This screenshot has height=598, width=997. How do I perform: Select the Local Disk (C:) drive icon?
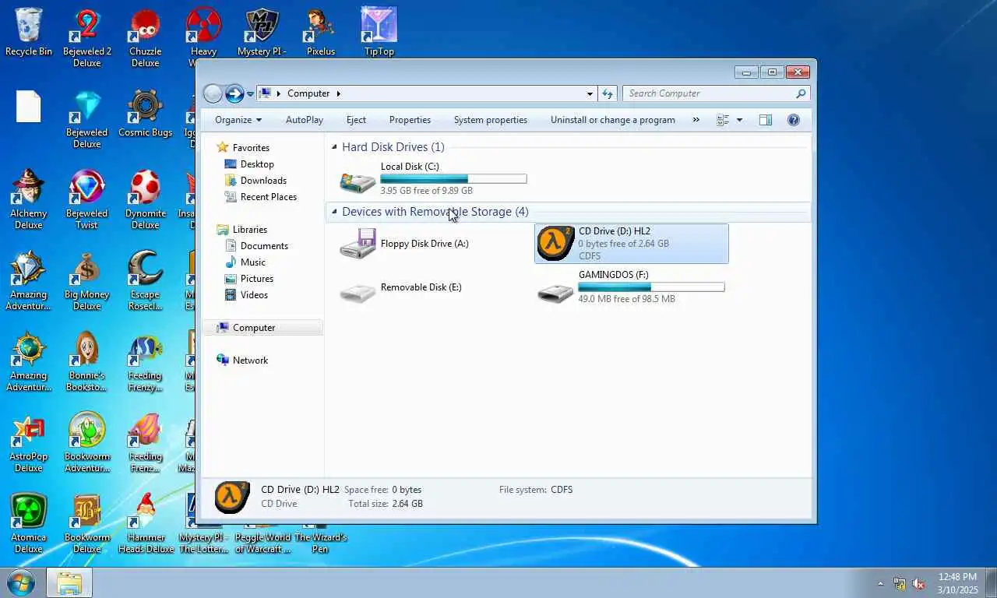(x=358, y=182)
